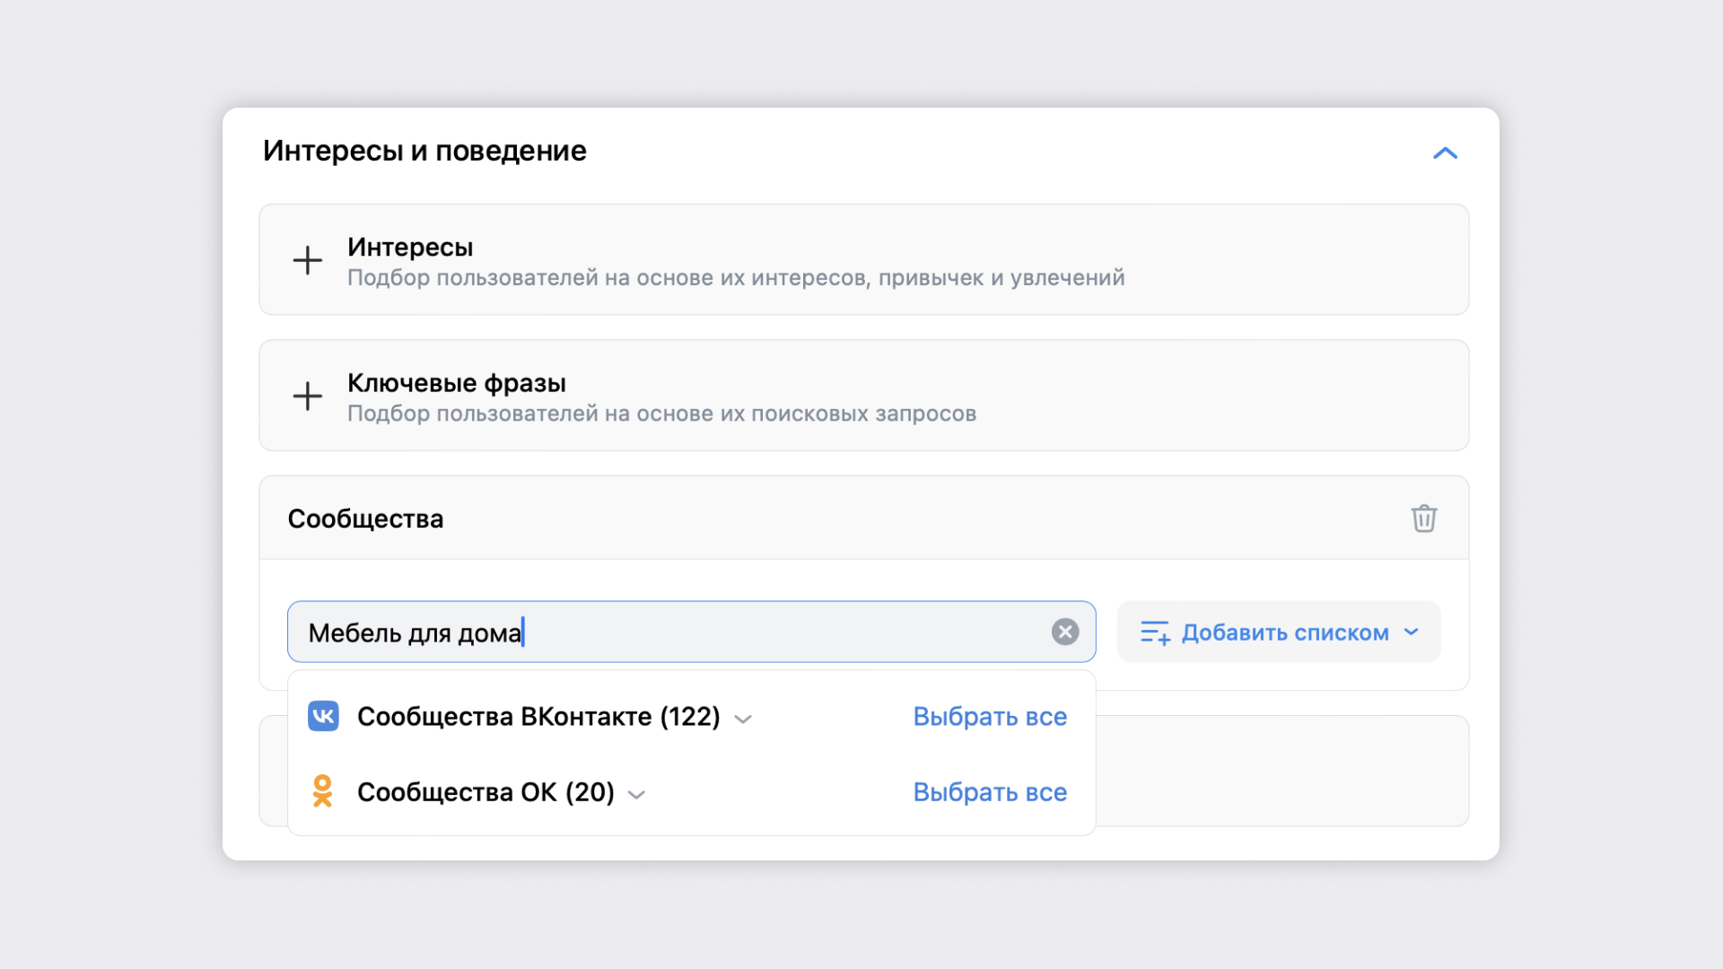Select all OK communities
This screenshot has width=1723, height=969.
click(990, 791)
